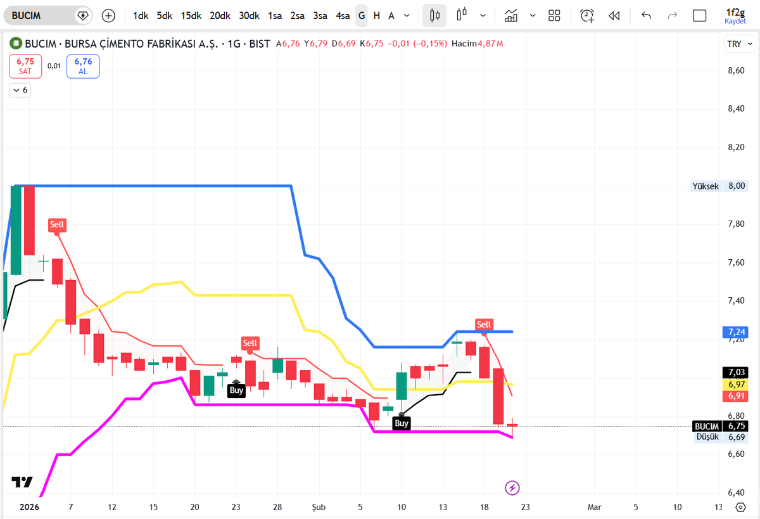
Task: Click the green market status dot
Action: [15, 44]
